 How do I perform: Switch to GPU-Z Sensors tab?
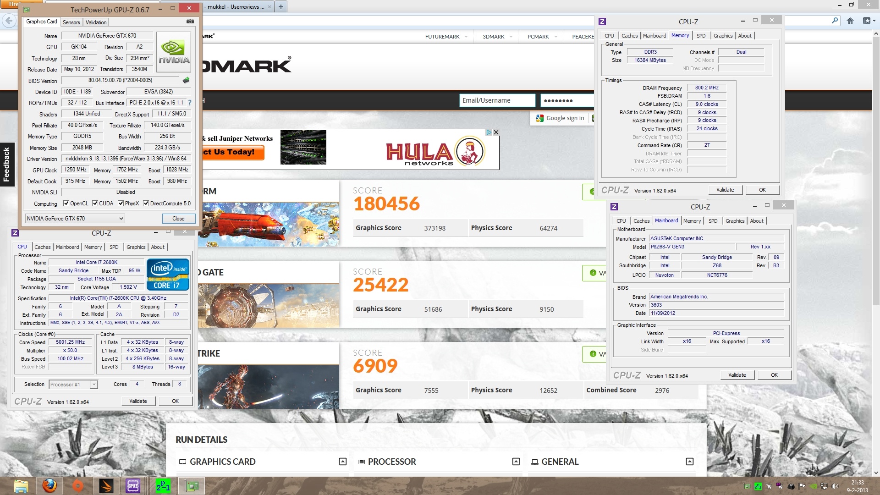coord(71,22)
